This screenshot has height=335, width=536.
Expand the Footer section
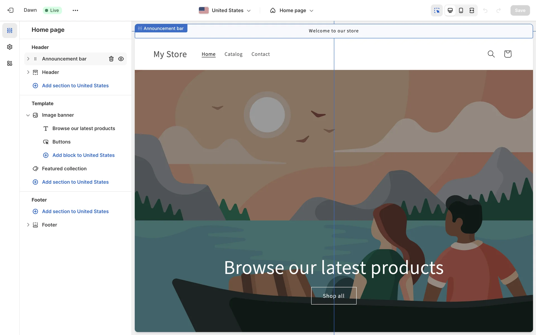[x=28, y=225]
